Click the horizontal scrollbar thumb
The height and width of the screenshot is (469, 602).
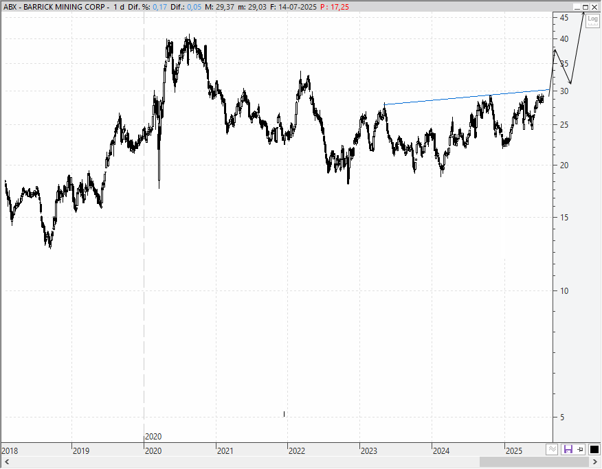coord(533,462)
